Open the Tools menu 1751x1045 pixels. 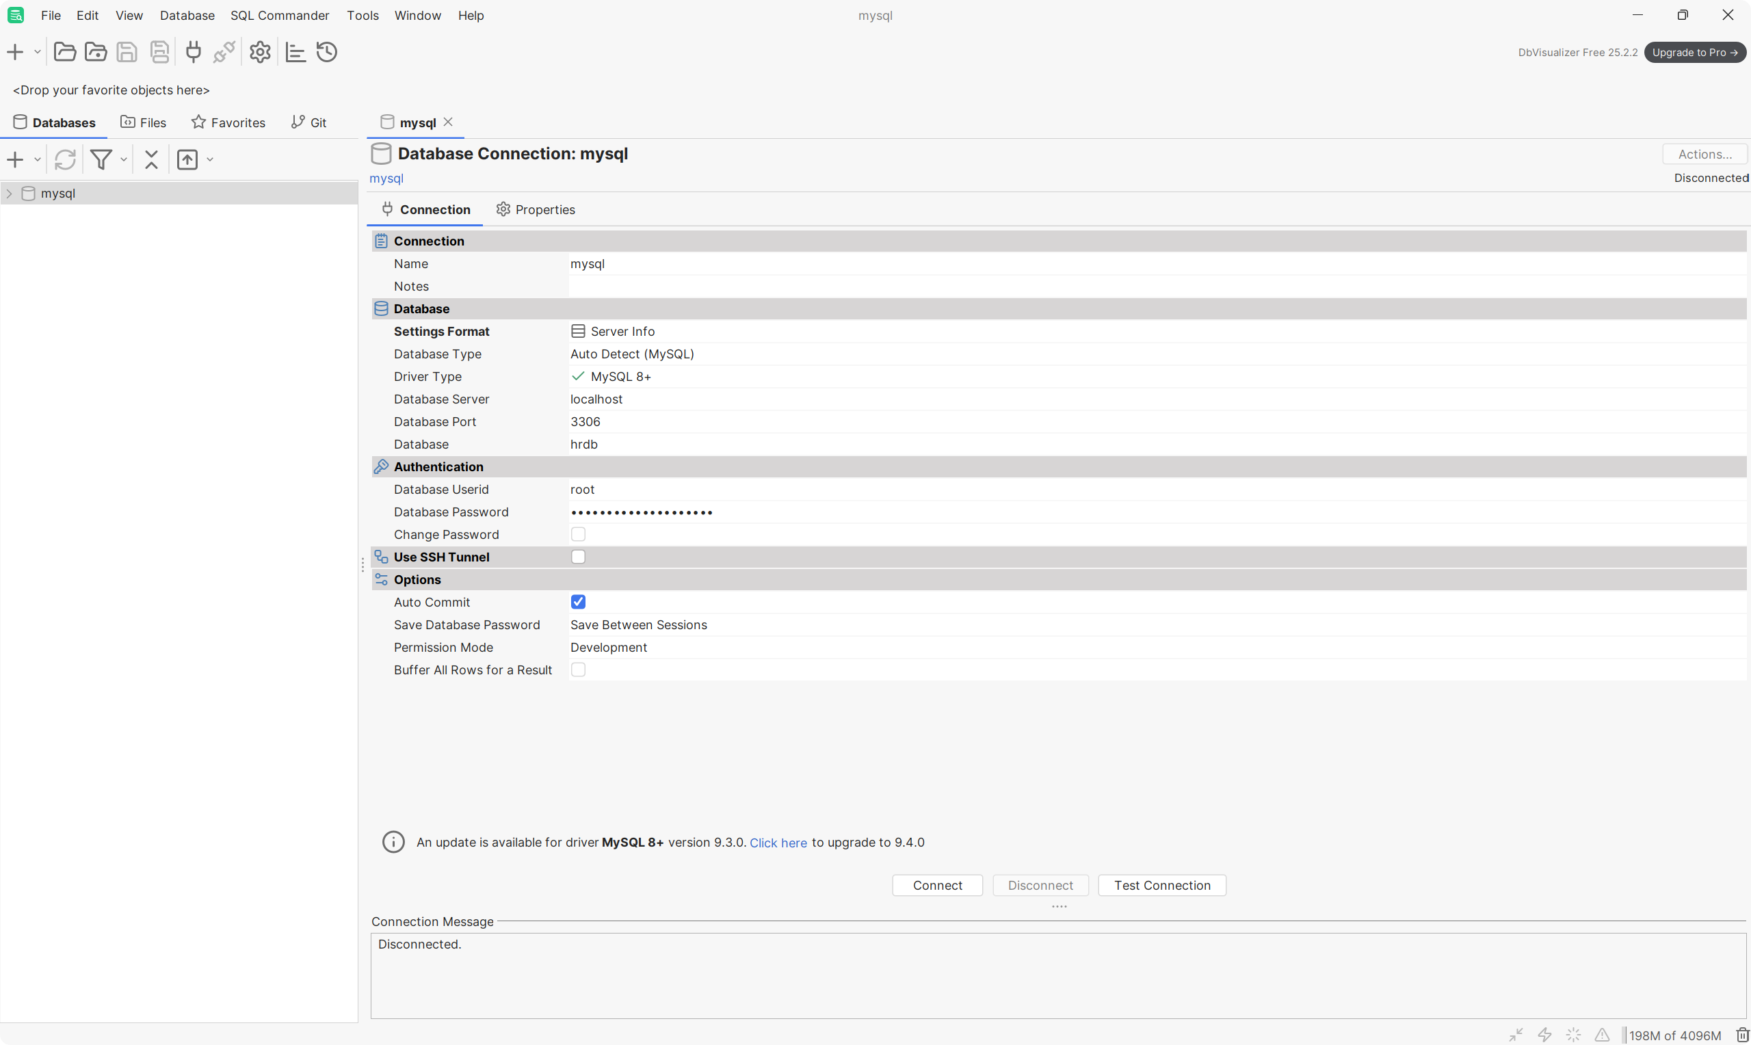[x=363, y=16]
